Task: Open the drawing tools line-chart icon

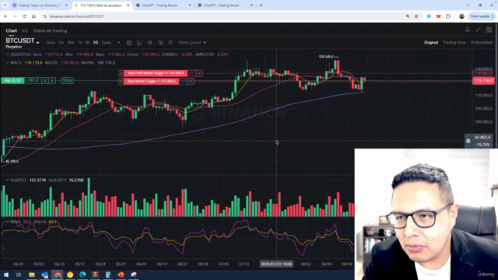Action: click(139, 43)
